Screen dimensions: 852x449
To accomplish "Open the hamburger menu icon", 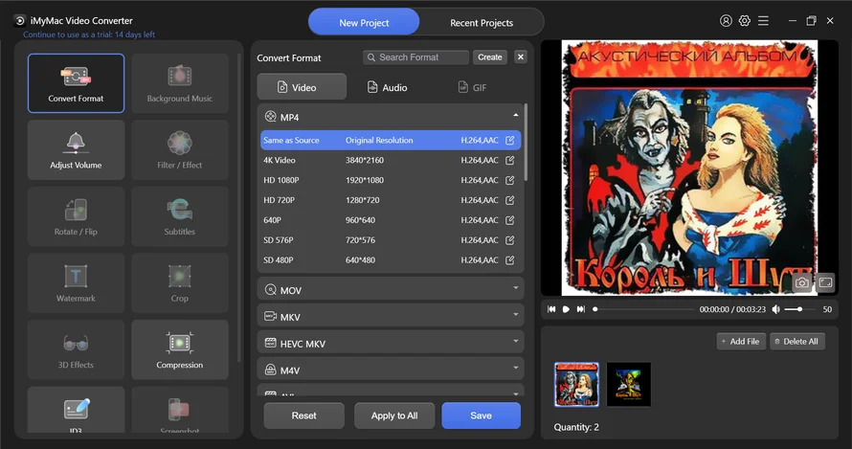I will point(763,21).
